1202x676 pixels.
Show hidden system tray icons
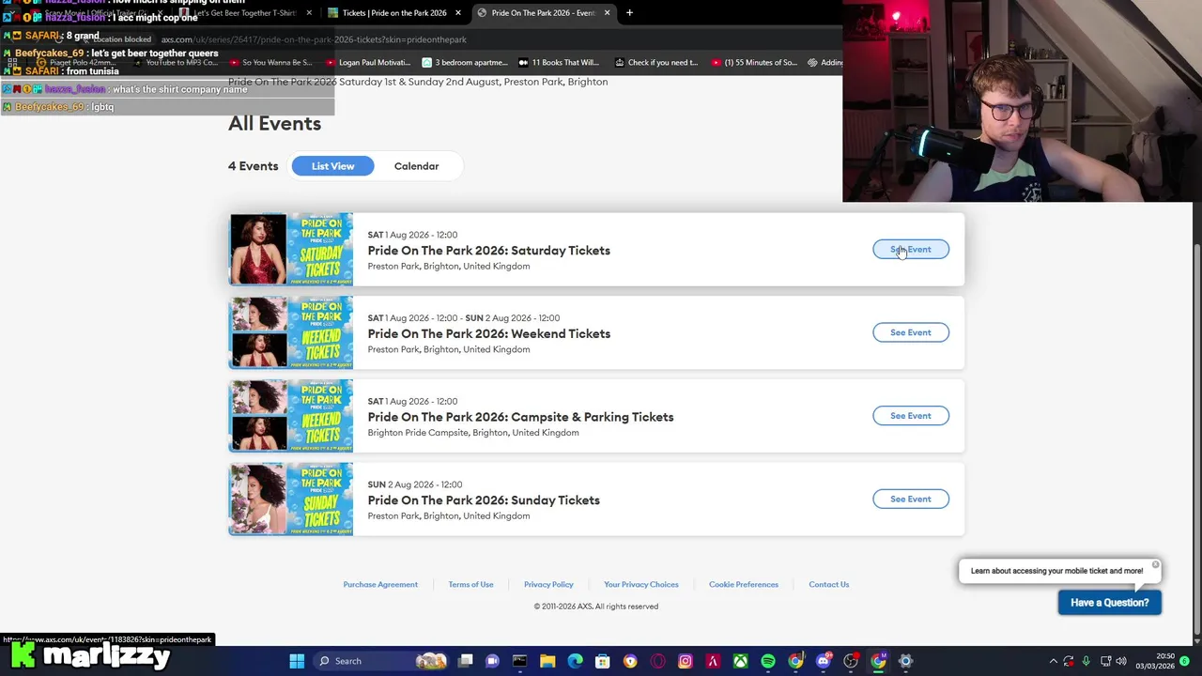tap(1053, 661)
